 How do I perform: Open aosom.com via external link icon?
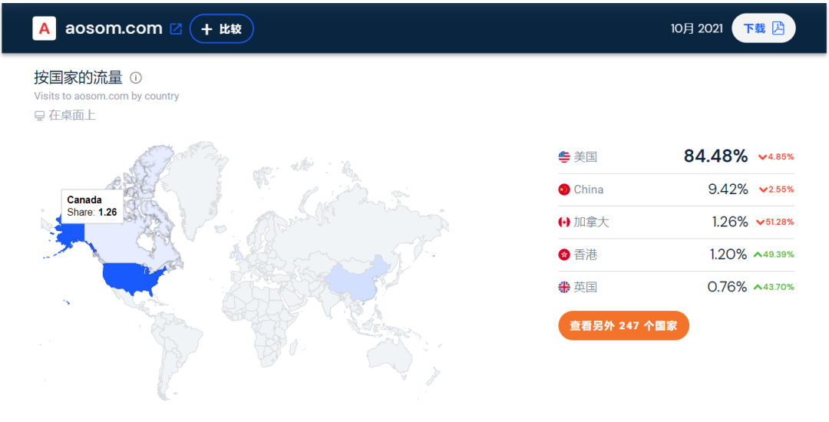[176, 28]
